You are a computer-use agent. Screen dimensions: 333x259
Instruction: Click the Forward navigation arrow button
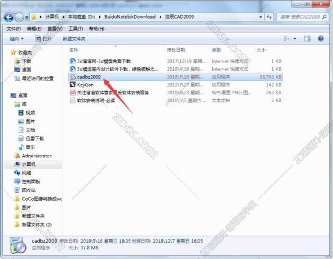[x=19, y=17]
